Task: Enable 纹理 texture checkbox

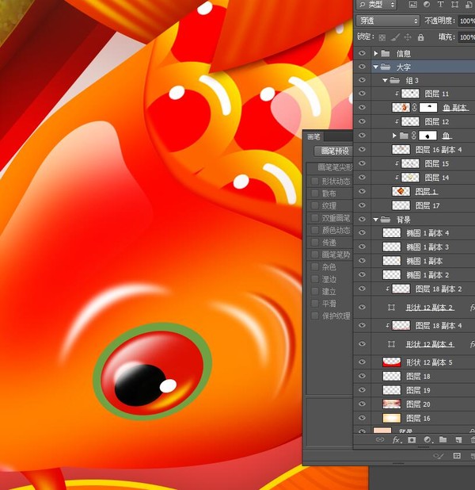Action: pos(315,205)
